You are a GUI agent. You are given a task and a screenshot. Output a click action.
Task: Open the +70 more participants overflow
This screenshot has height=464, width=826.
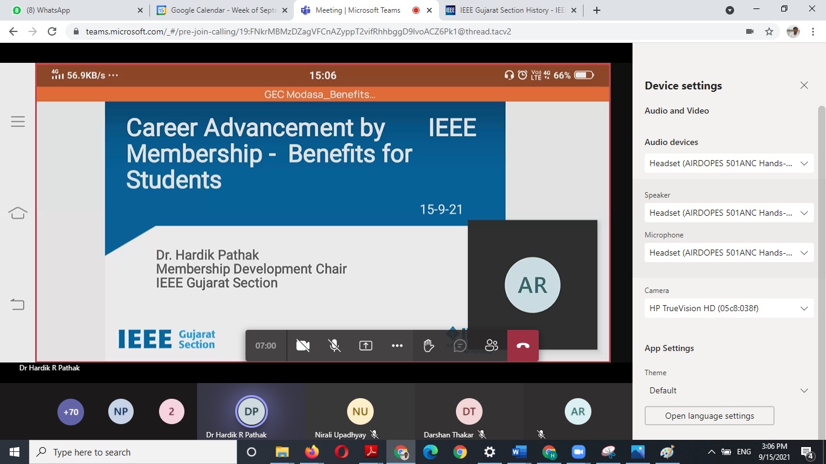point(71,412)
